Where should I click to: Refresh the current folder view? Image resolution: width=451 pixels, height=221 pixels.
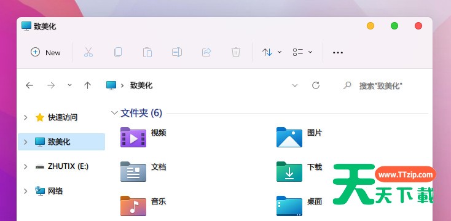coord(316,85)
